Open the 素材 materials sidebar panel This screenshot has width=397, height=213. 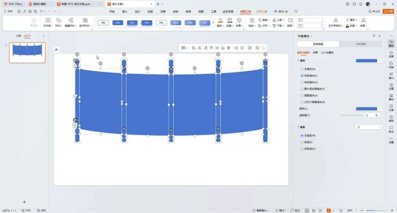(391, 97)
